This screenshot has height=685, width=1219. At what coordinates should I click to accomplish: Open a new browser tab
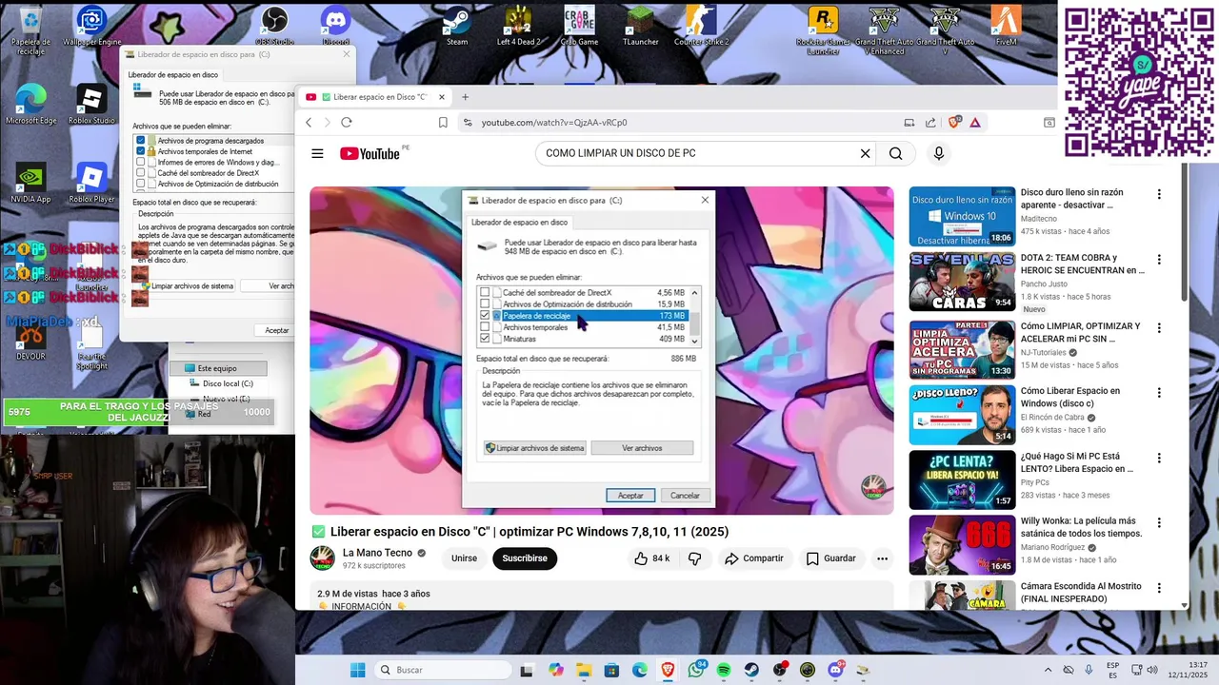point(465,97)
